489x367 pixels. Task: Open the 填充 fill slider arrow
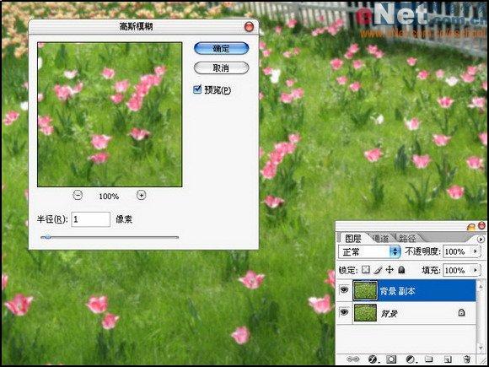[x=476, y=270]
